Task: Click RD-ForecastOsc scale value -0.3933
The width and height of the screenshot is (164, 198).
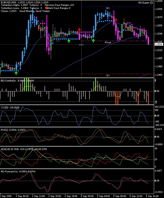Action: [x=159, y=192]
